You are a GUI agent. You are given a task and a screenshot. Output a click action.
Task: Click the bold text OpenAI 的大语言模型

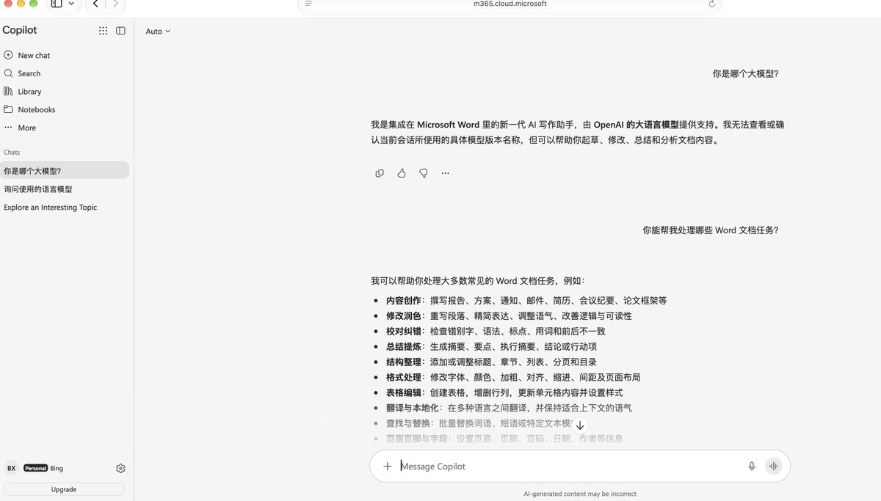636,125
